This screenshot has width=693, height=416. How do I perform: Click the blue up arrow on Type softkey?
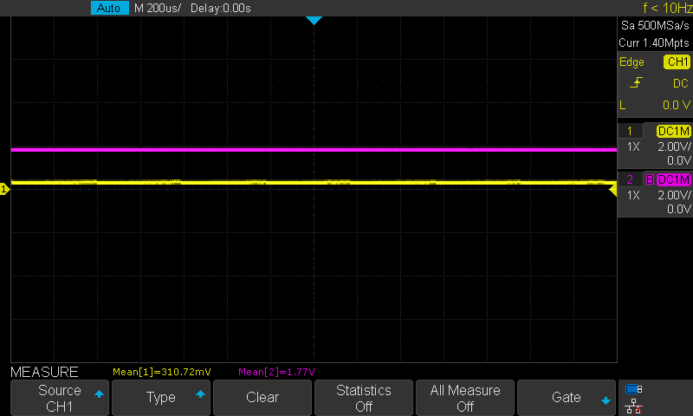[200, 393]
